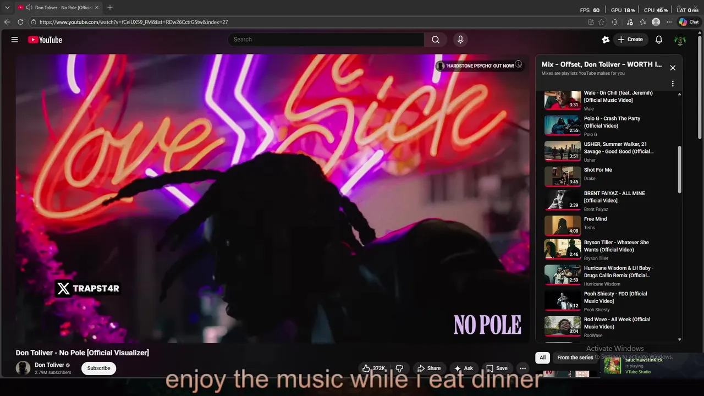Click the star badge icon beside Create

(606, 40)
